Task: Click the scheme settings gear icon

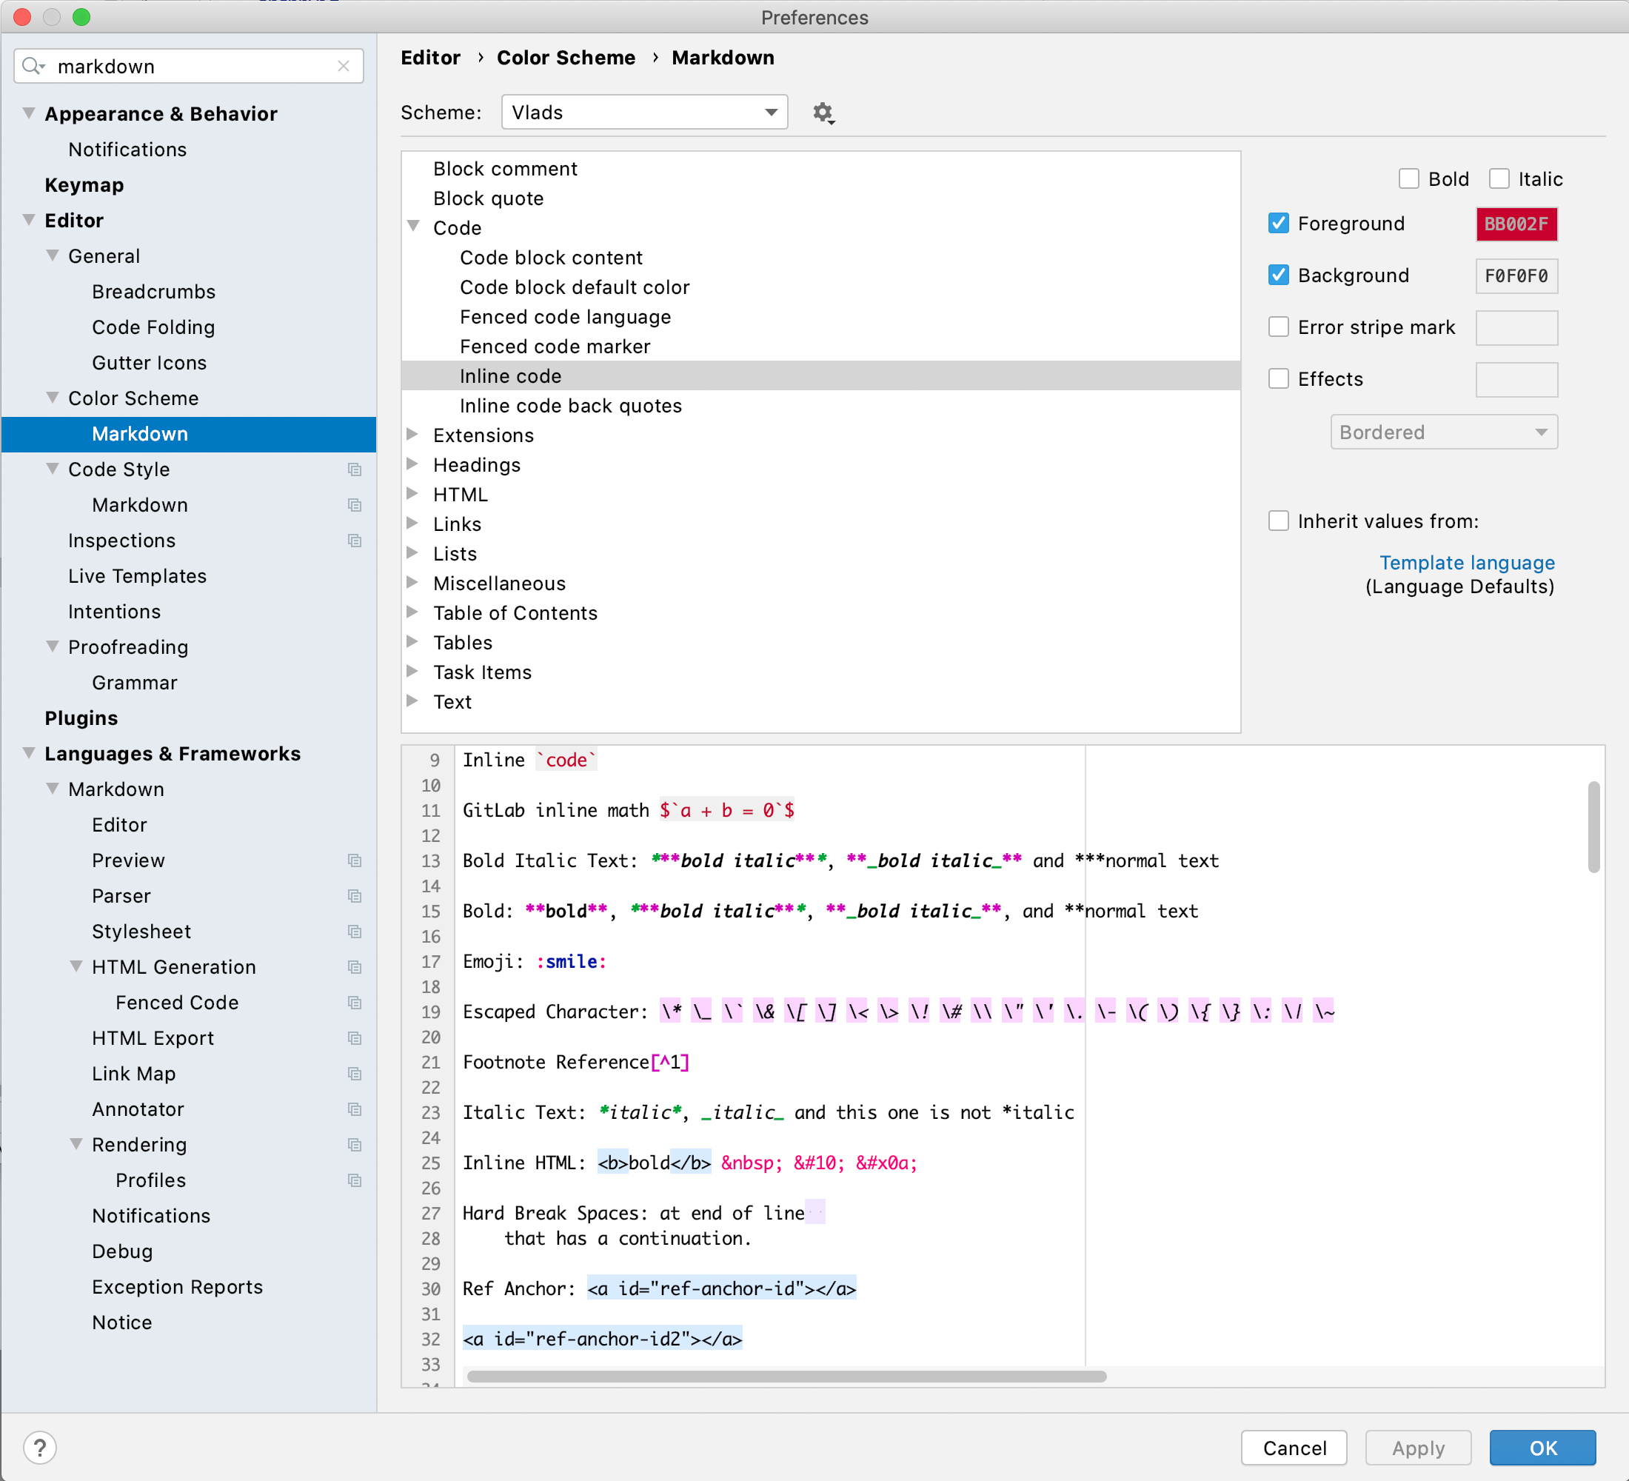Action: 823,113
